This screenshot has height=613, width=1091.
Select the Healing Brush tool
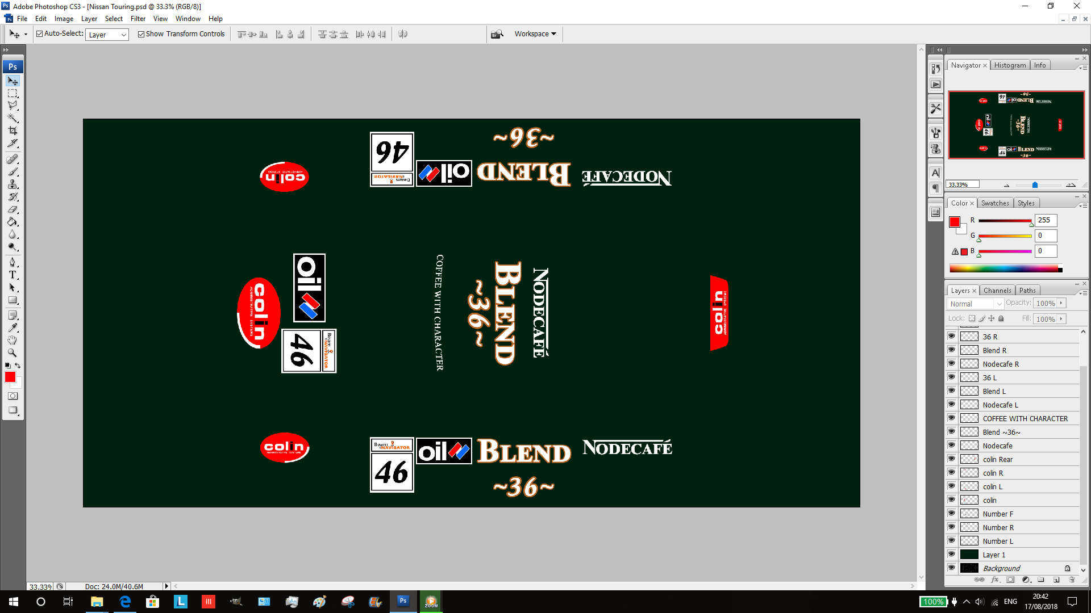pos(13,159)
